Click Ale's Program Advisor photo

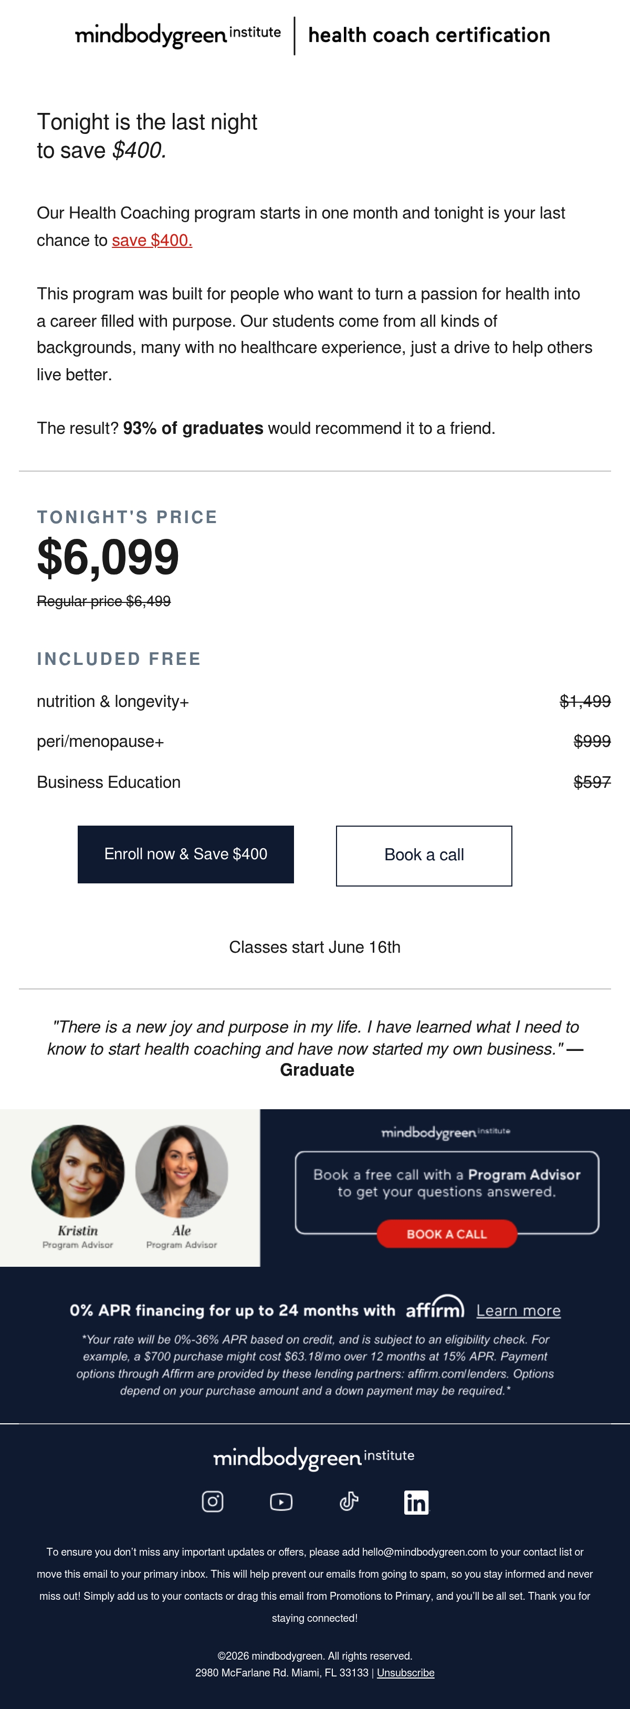tap(181, 1171)
